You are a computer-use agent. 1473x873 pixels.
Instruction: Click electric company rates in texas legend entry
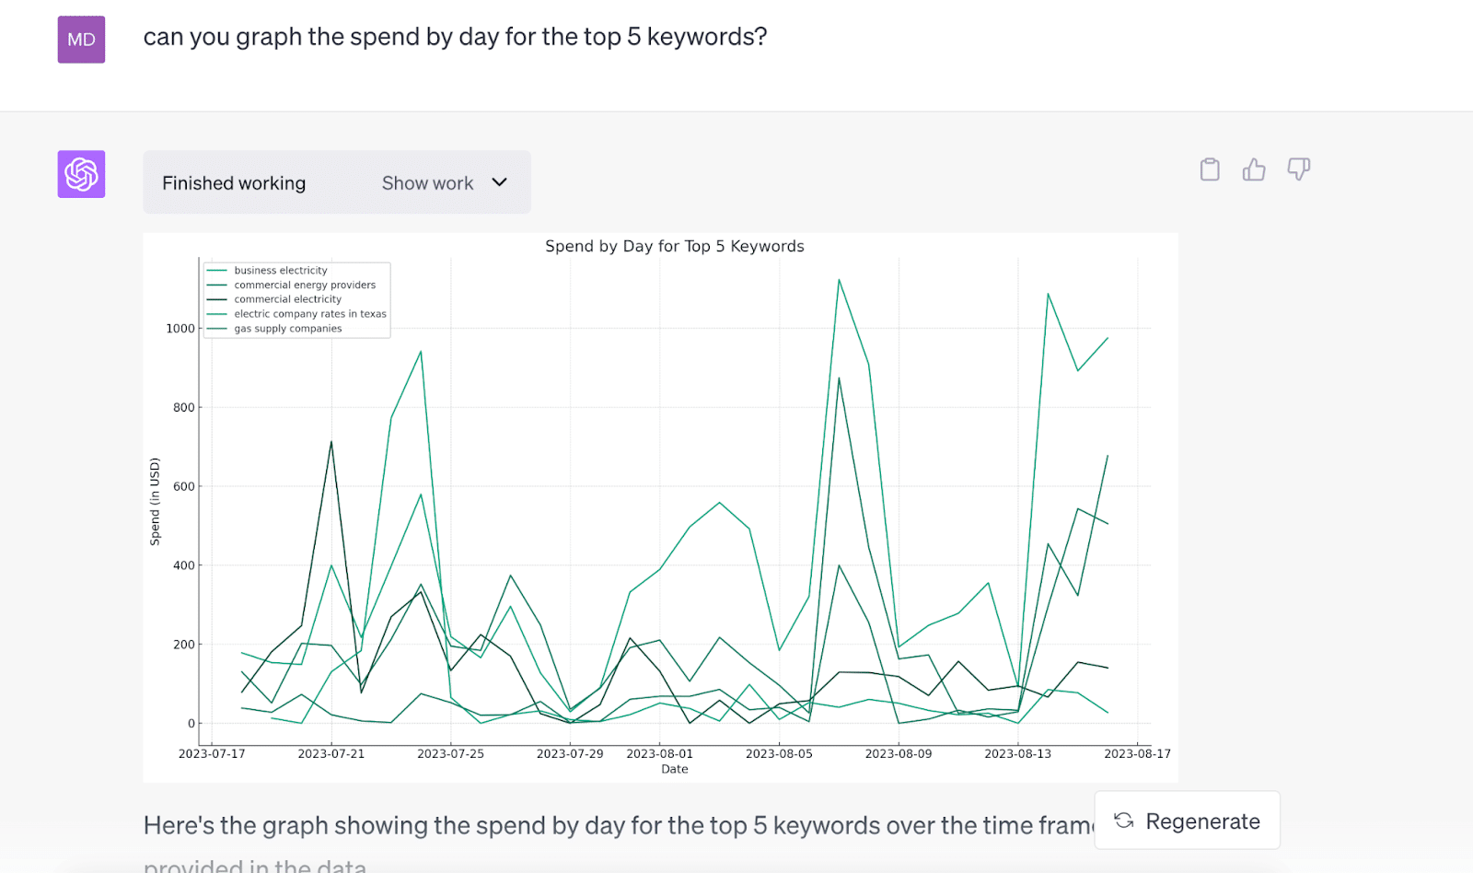point(309,314)
